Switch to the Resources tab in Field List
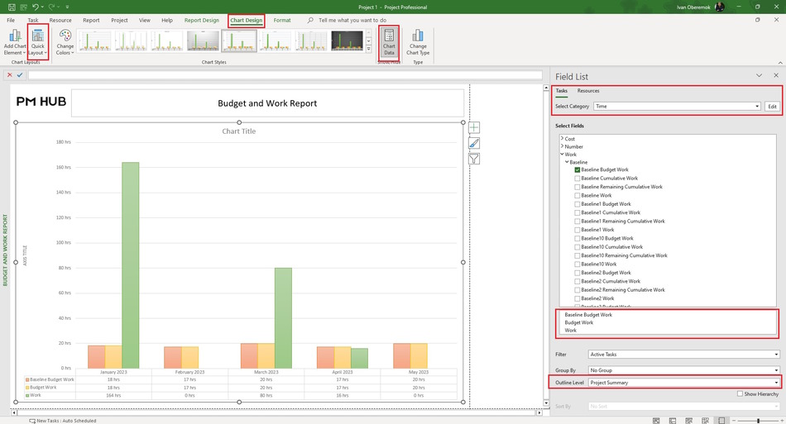 [588, 91]
